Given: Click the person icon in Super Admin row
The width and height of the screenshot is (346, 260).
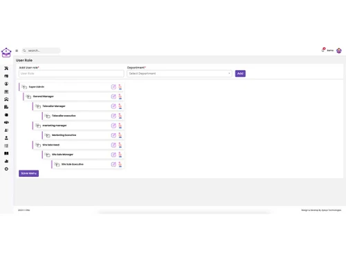Looking at the screenshot, I should pos(120,87).
